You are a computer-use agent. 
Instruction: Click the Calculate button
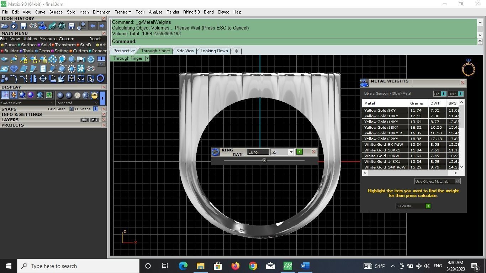pyautogui.click(x=413, y=206)
